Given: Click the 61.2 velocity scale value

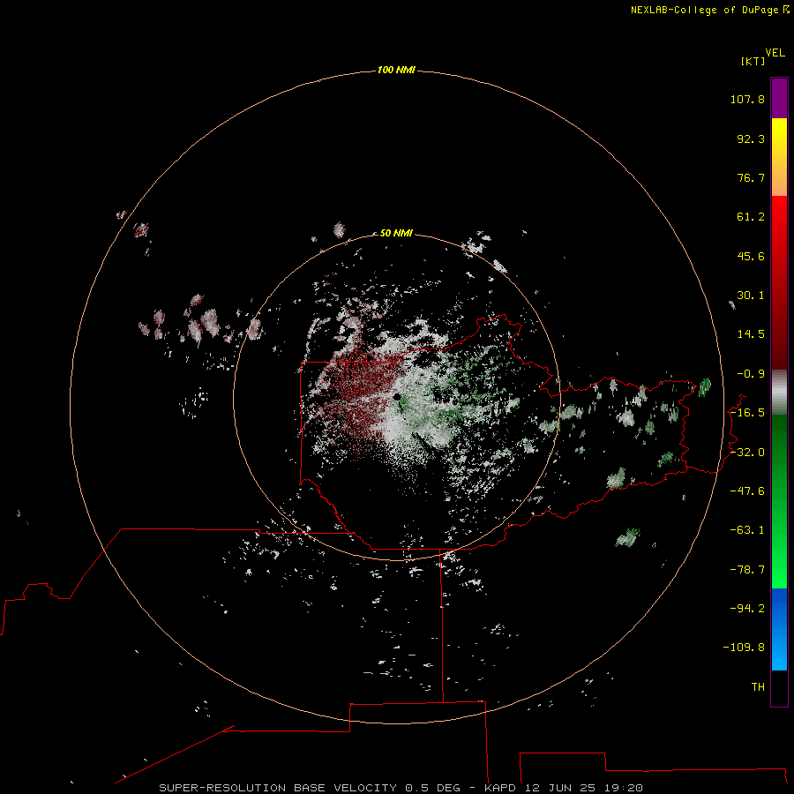Looking at the screenshot, I should point(751,217).
